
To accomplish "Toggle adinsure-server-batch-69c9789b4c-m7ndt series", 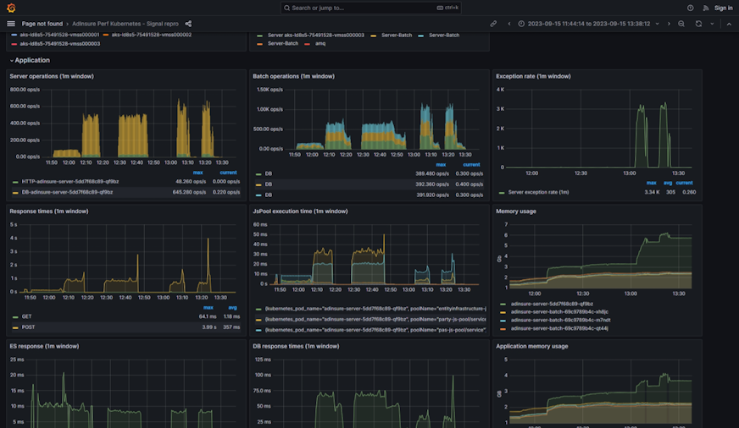I will pos(560,320).
